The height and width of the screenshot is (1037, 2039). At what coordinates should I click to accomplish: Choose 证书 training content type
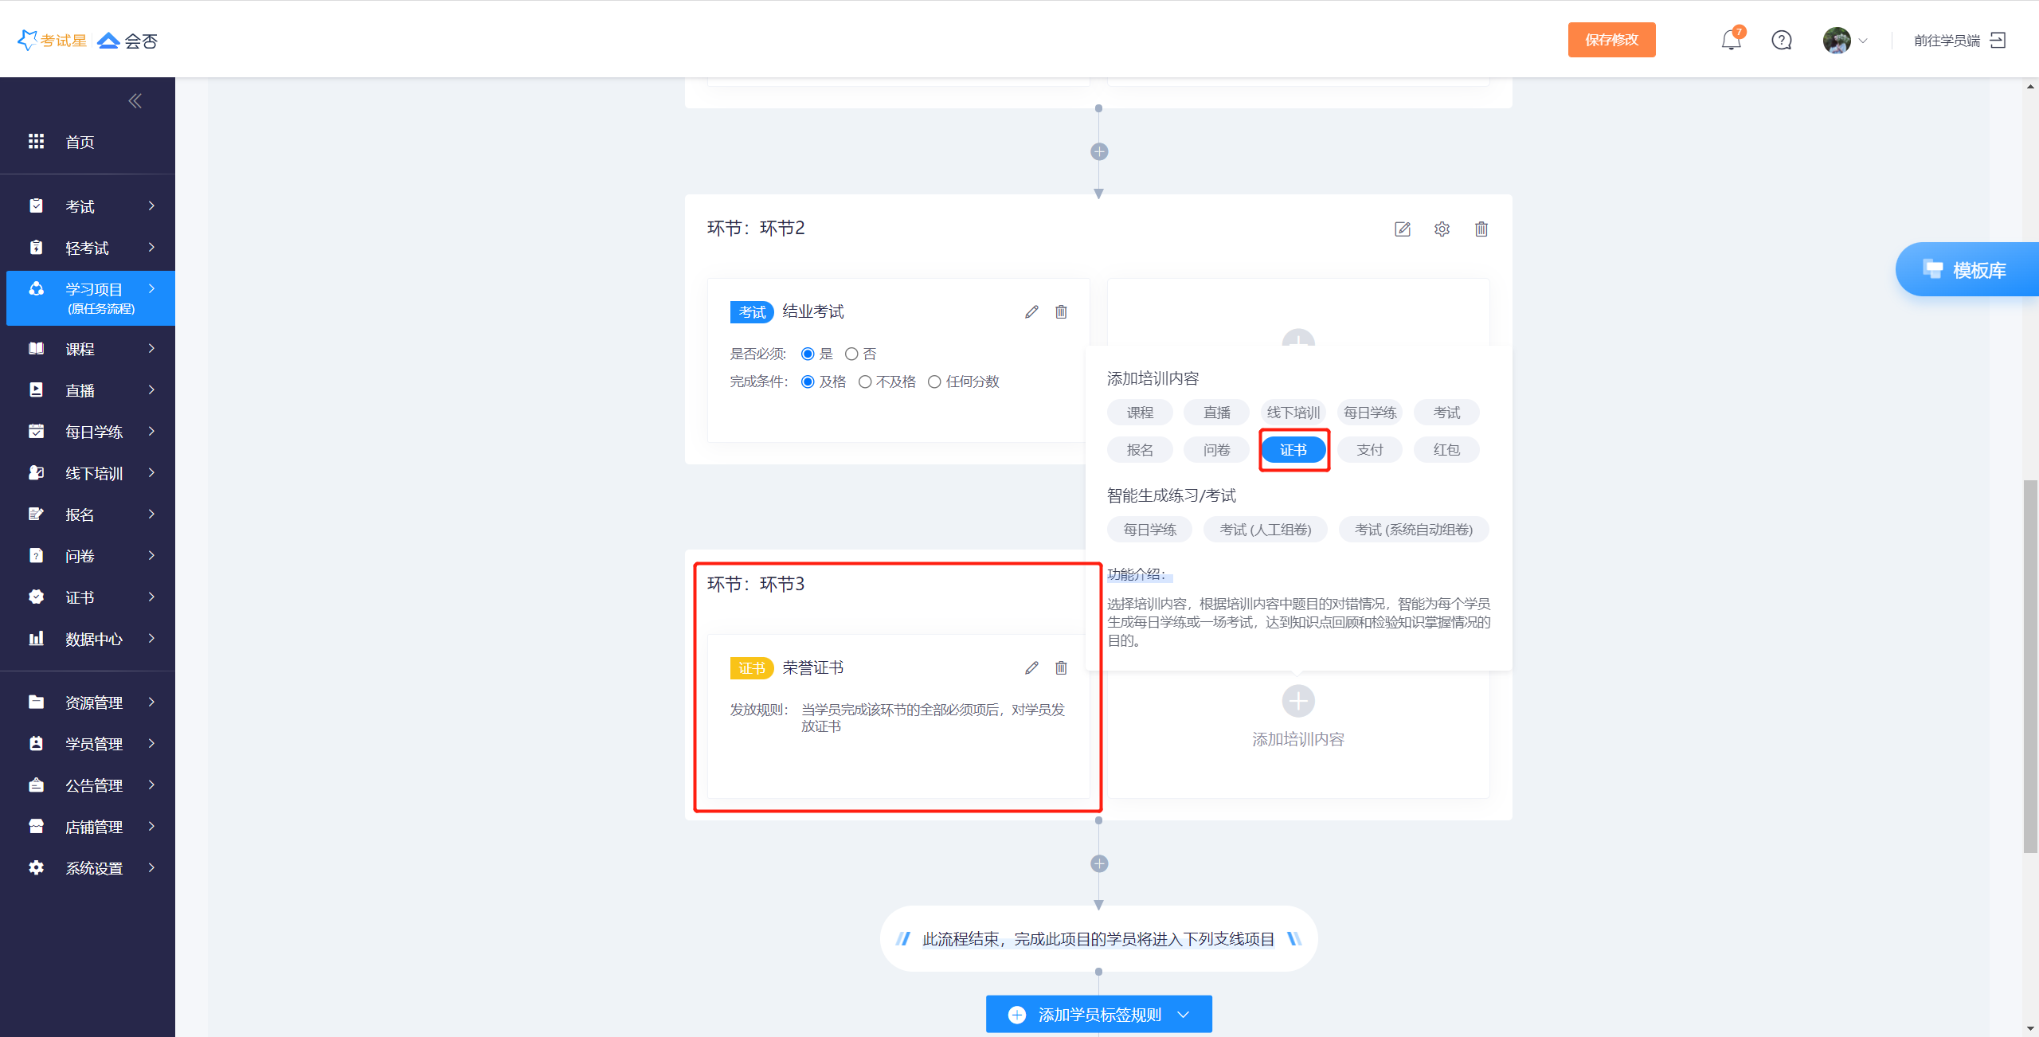pos(1293,450)
